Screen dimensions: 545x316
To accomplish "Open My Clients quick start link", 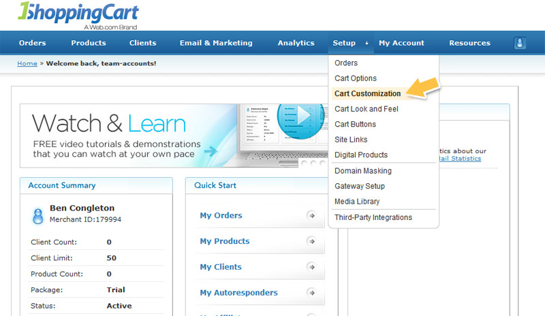I will click(221, 267).
